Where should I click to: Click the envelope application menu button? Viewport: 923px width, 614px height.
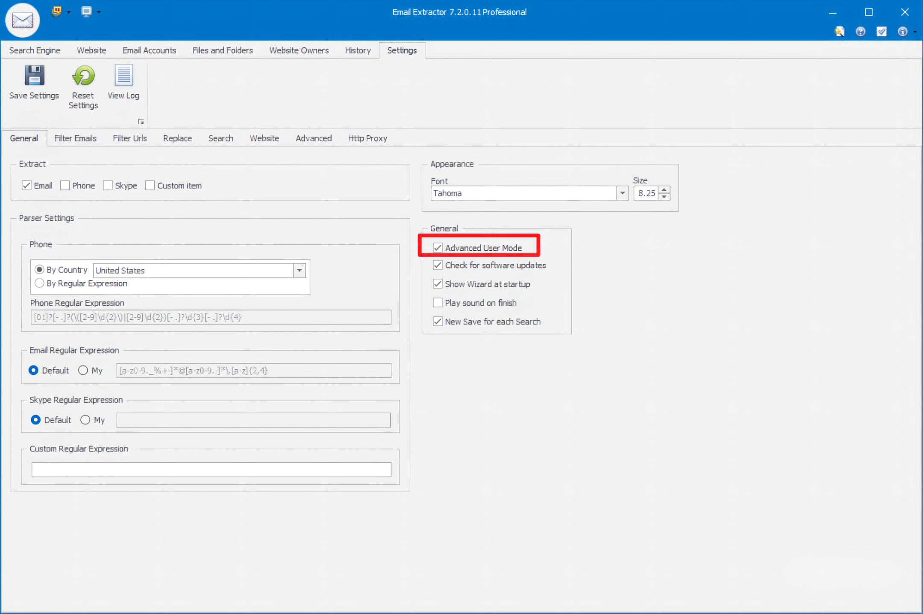coord(23,20)
